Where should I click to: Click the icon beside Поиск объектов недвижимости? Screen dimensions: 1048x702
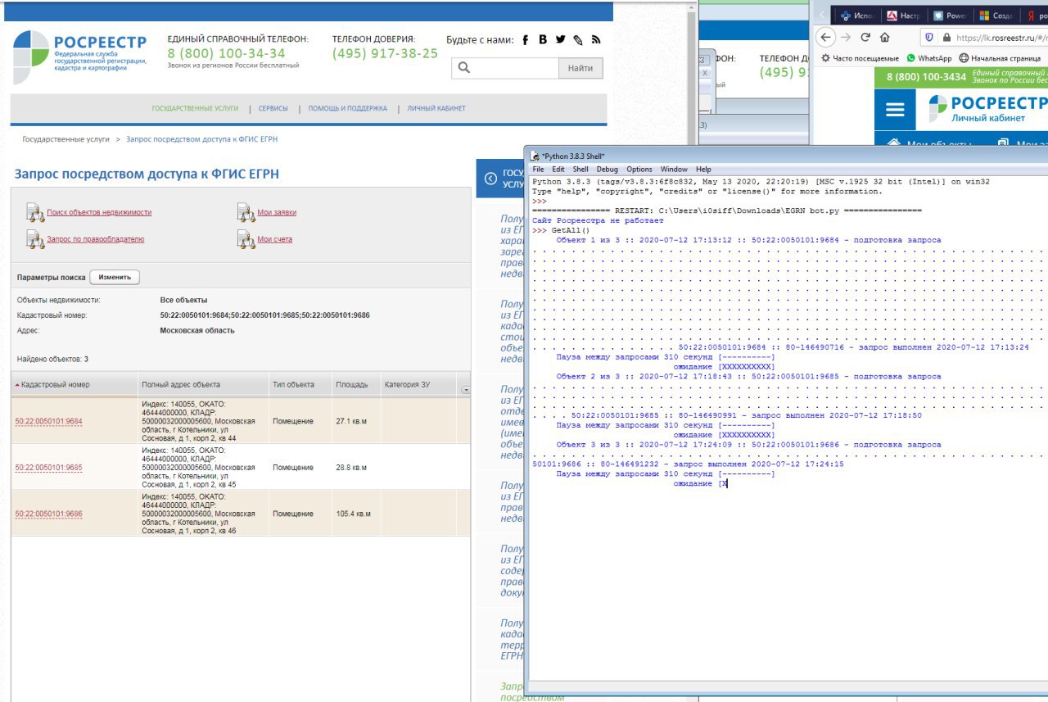click(x=35, y=213)
